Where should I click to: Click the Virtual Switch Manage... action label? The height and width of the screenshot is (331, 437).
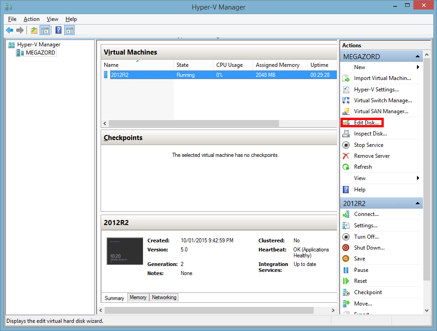coord(383,100)
